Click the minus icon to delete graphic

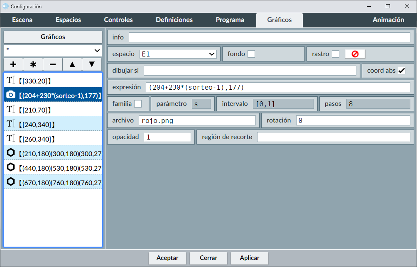click(x=53, y=65)
